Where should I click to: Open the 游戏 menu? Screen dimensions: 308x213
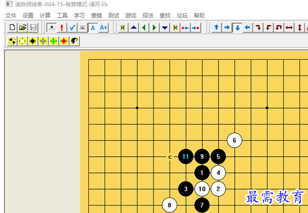coord(131,16)
